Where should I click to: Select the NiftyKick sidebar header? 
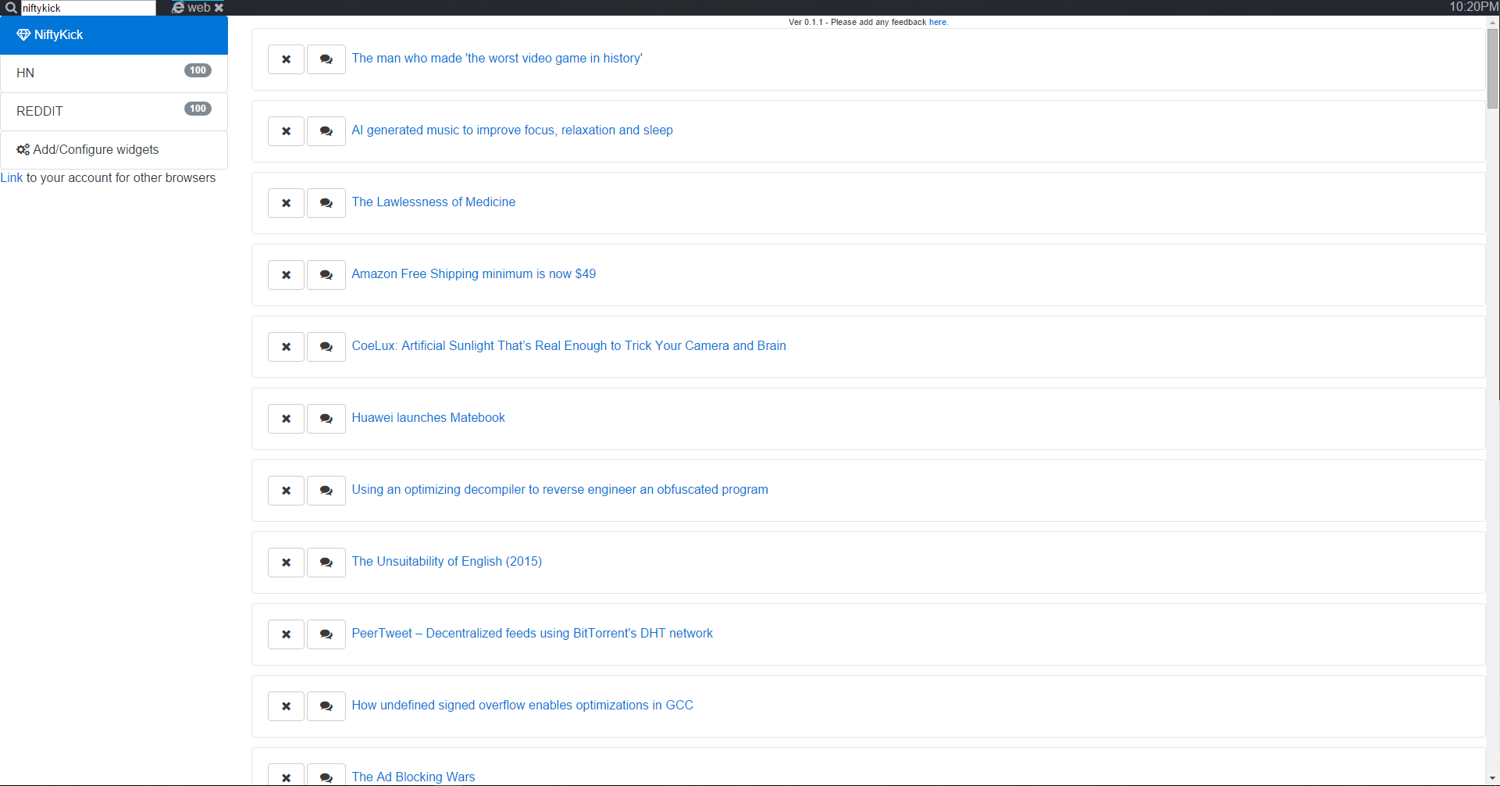114,35
